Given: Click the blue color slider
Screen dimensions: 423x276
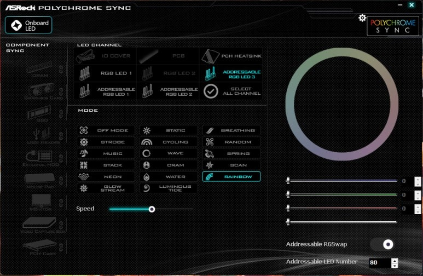Looking at the screenshot, I should click(x=343, y=180).
